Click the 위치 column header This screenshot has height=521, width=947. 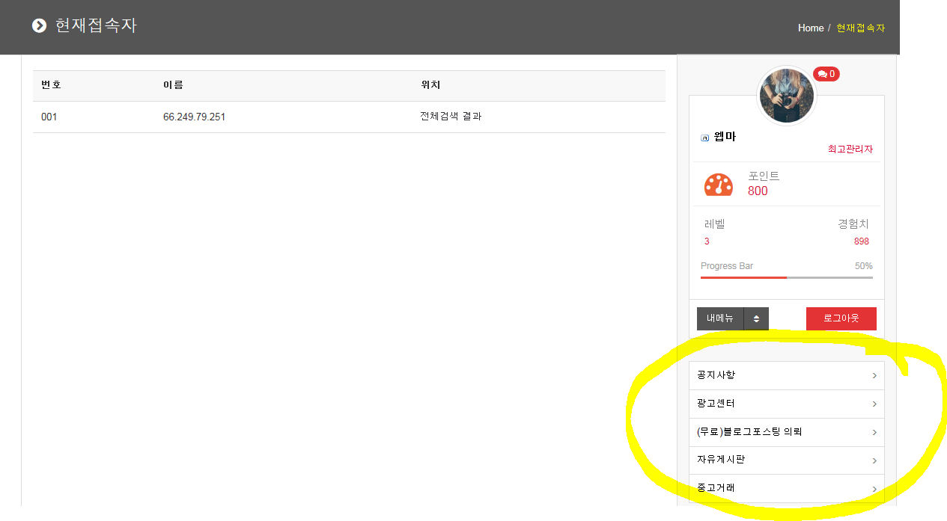[x=430, y=85]
